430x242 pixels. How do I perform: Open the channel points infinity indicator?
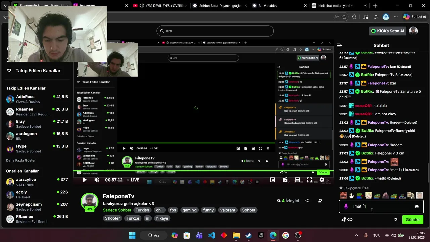point(347,220)
